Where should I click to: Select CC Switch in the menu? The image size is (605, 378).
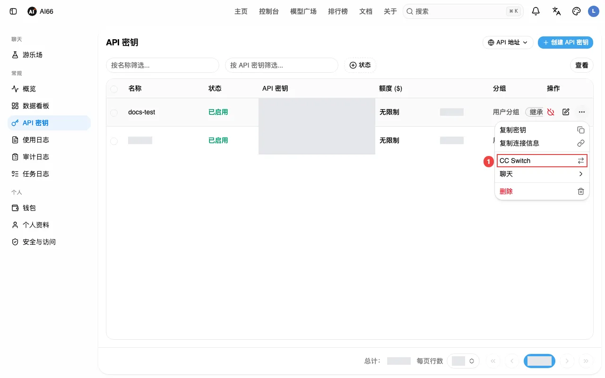[x=542, y=161]
